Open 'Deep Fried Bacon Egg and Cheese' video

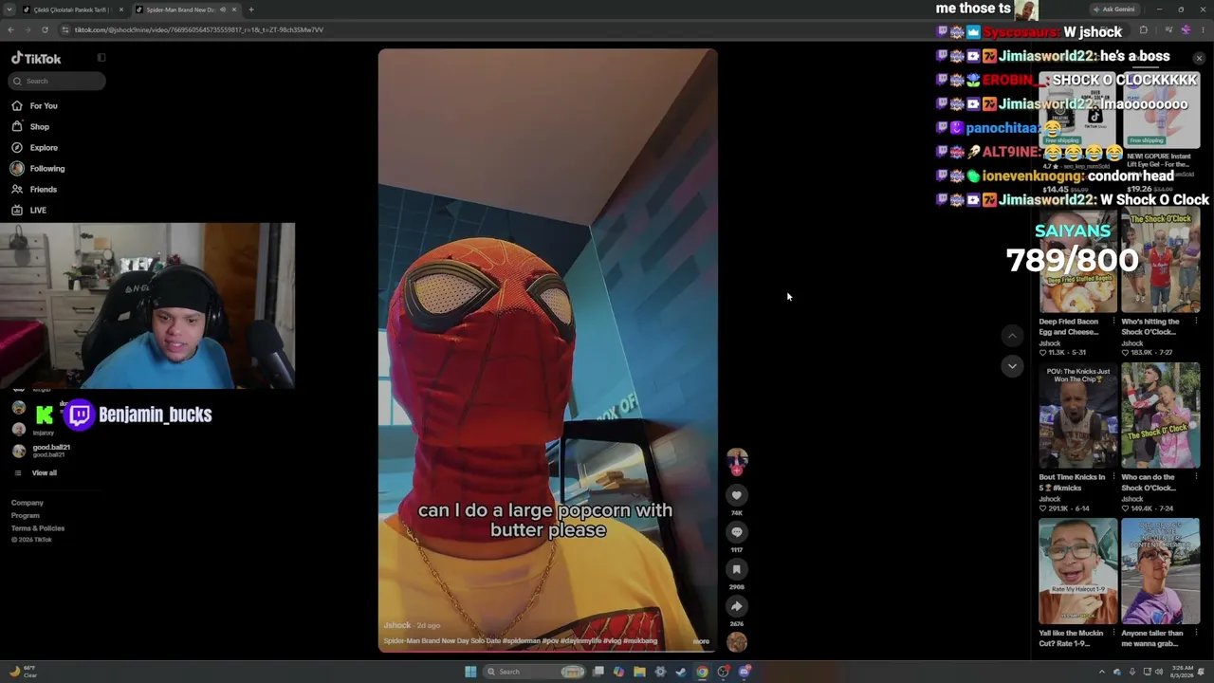(1077, 261)
